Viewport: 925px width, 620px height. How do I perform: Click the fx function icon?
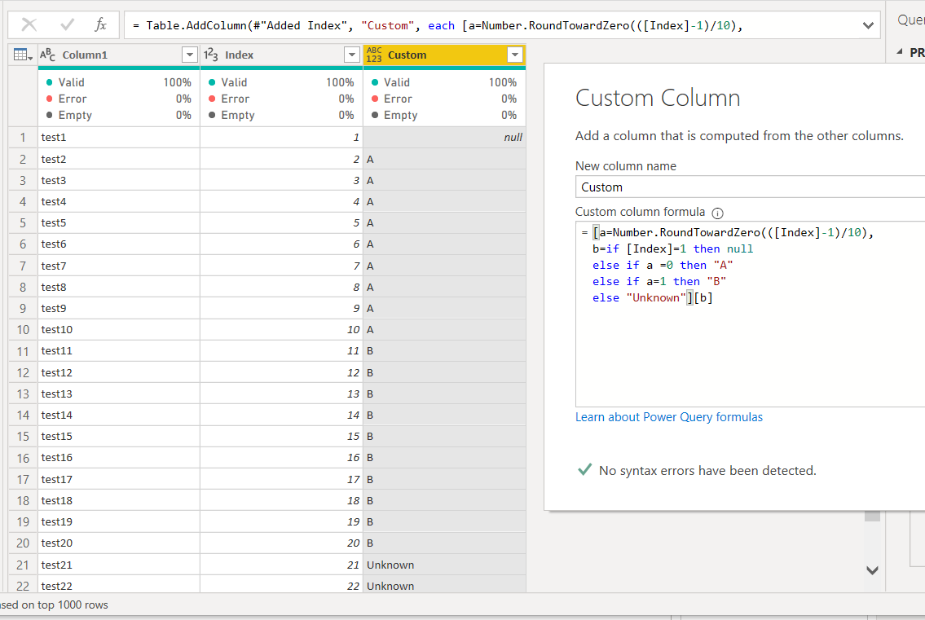click(x=101, y=24)
